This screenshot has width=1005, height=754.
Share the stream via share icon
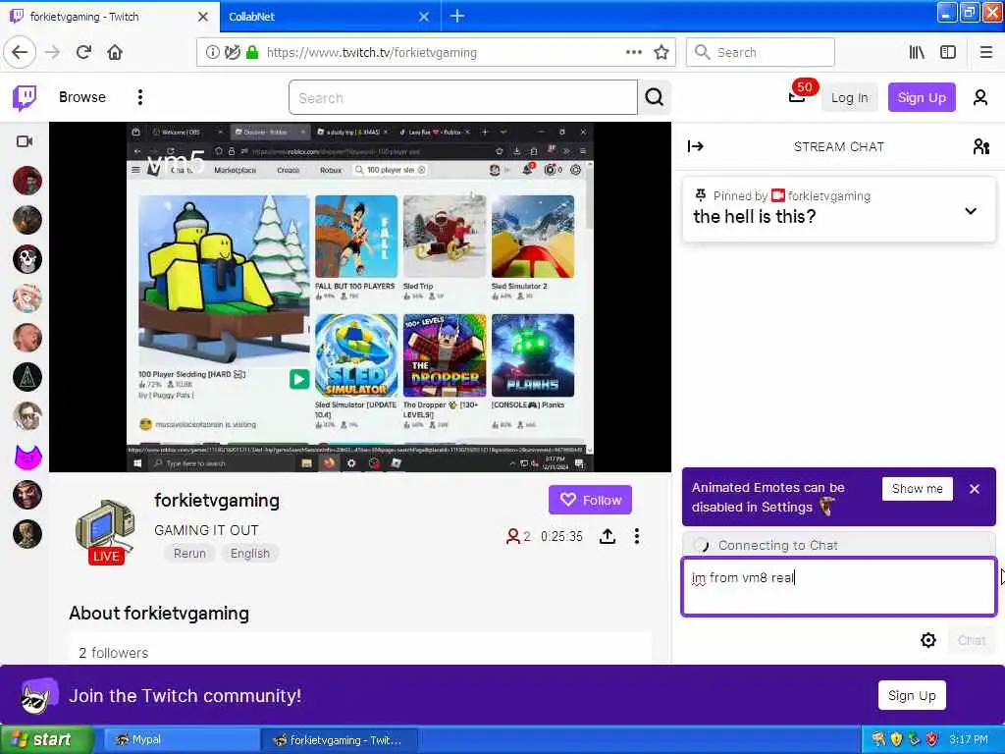point(607,536)
